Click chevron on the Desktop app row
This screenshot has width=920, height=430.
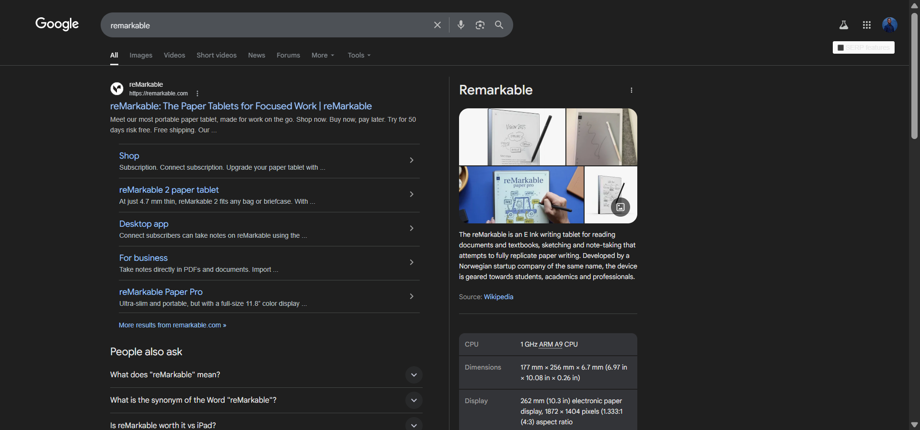tap(412, 228)
